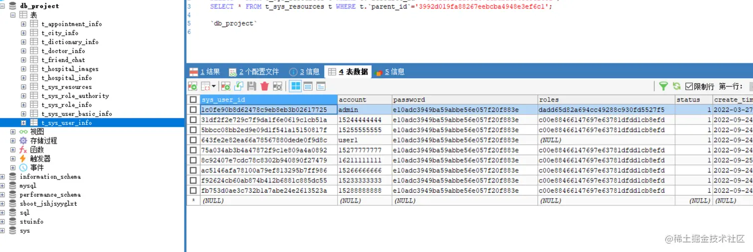Switch to grid view icon
Screen dimensions: 753x252
point(296,86)
